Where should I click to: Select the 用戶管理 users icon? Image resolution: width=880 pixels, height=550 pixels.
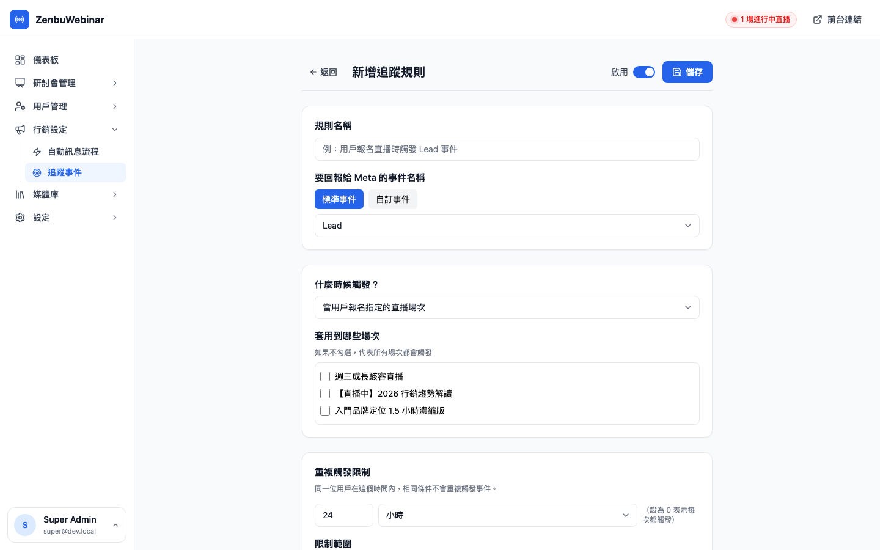[20, 106]
